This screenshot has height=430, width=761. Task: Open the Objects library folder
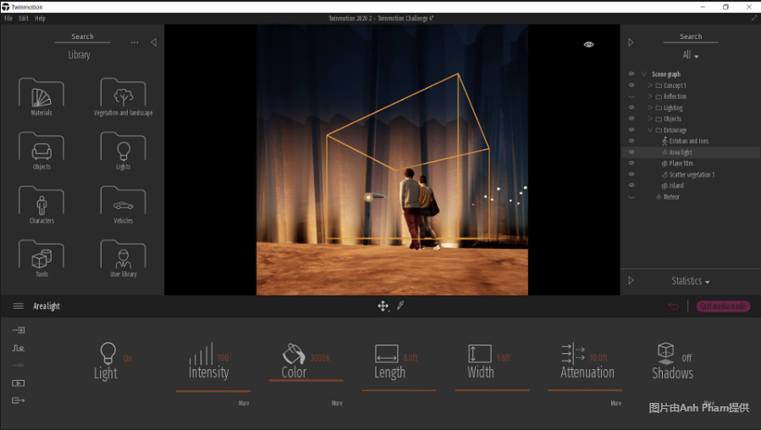click(41, 151)
